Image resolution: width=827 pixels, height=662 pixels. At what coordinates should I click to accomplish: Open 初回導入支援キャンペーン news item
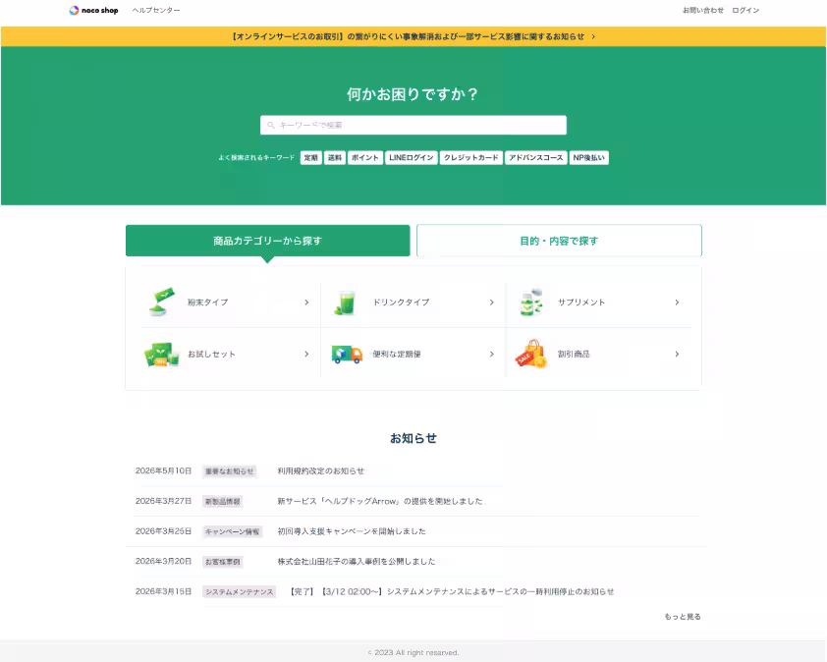pyautogui.click(x=352, y=531)
